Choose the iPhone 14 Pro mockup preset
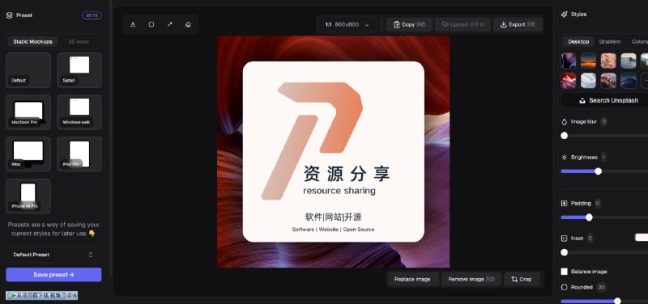This screenshot has width=648, height=304. point(28,196)
